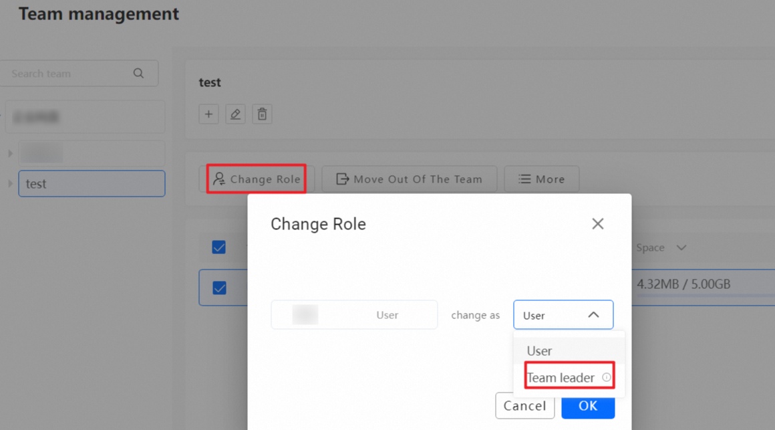Click the add team plus icon
This screenshot has width=775, height=430.
(x=208, y=114)
